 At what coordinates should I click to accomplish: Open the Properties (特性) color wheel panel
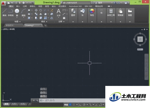tap(92, 12)
